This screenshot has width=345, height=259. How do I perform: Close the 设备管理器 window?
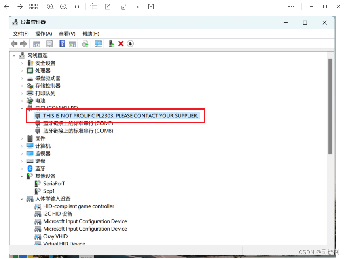tap(324, 23)
